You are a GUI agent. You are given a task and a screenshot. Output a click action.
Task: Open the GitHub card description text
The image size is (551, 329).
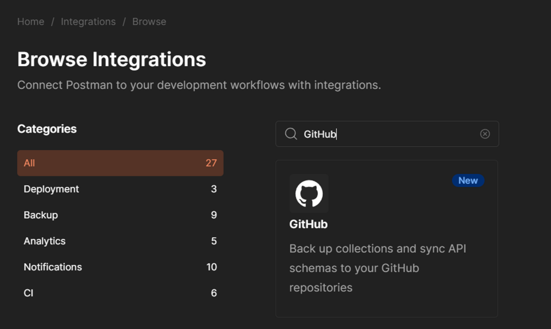378,268
